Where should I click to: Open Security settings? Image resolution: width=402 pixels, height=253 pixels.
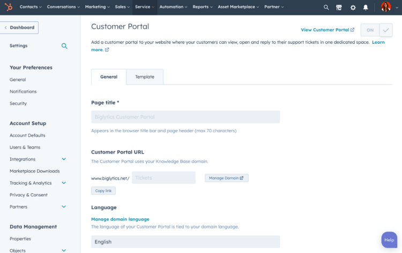18,103
